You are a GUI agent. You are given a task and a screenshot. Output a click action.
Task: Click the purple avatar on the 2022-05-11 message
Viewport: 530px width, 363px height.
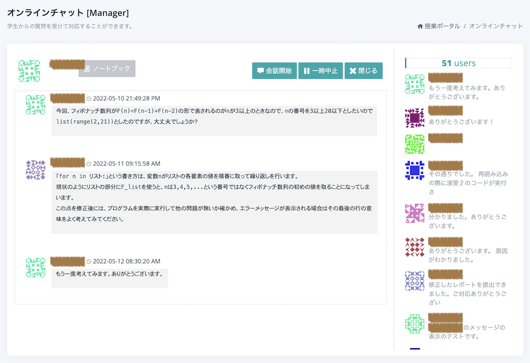(x=36, y=170)
